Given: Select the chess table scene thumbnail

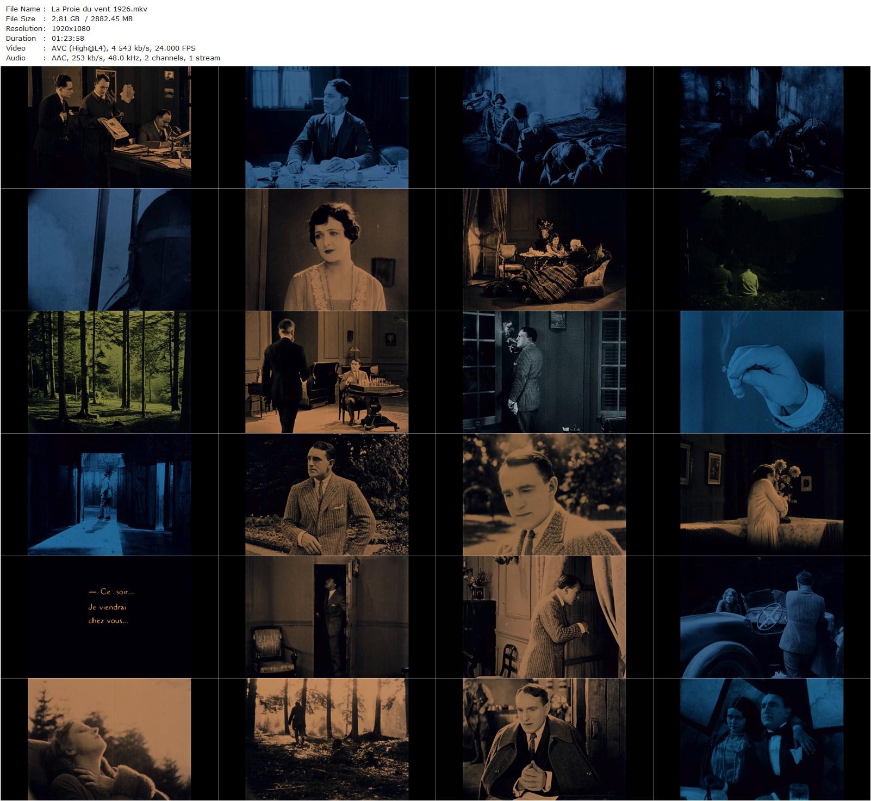Looking at the screenshot, I should (x=327, y=372).
